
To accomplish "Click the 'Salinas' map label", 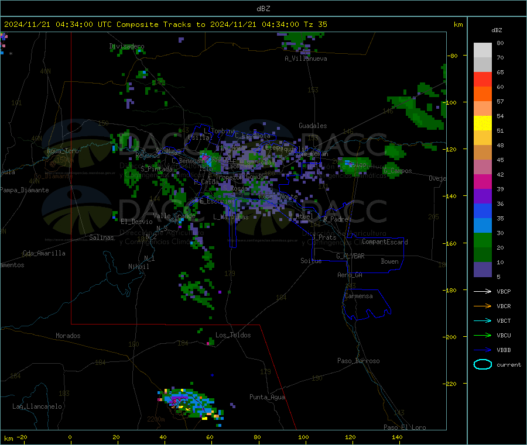I will tap(101, 237).
